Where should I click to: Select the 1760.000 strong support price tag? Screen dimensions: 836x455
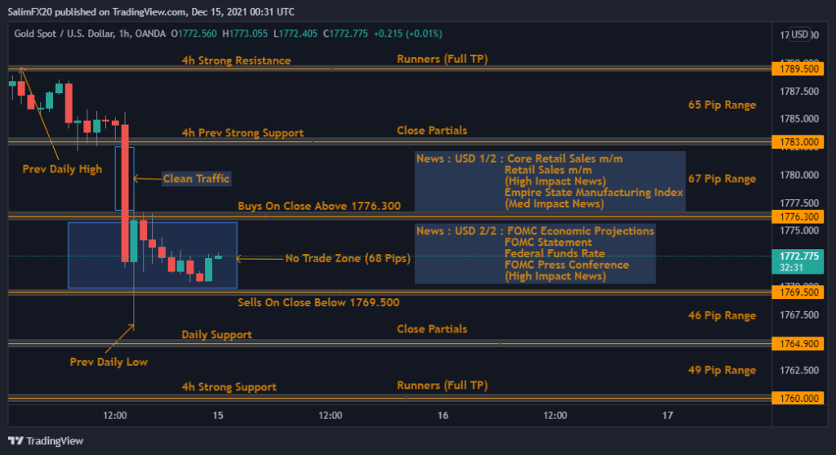point(798,398)
